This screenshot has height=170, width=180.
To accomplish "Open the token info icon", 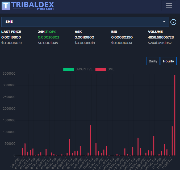I will 173,22.
